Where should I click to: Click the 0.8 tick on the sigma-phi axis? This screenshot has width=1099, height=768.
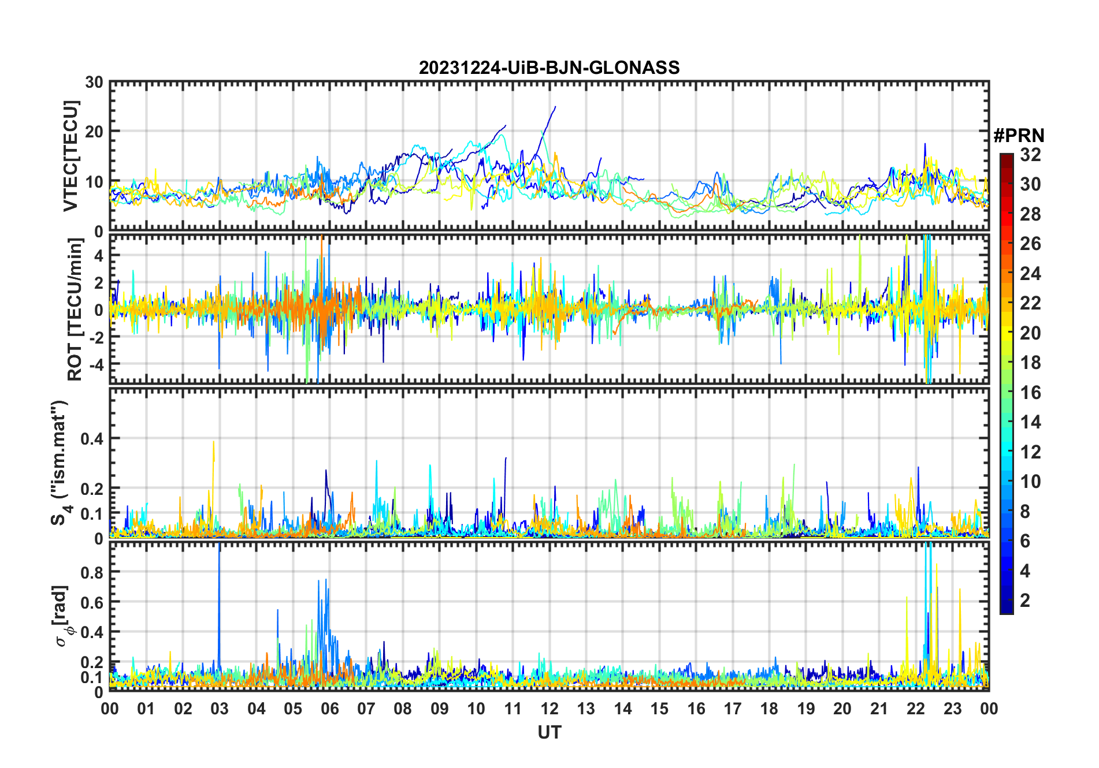(92, 572)
